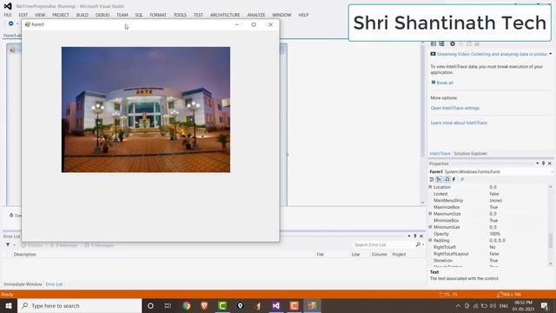556x313 pixels.
Task: Select the Opacity property row
Action: pos(489,234)
